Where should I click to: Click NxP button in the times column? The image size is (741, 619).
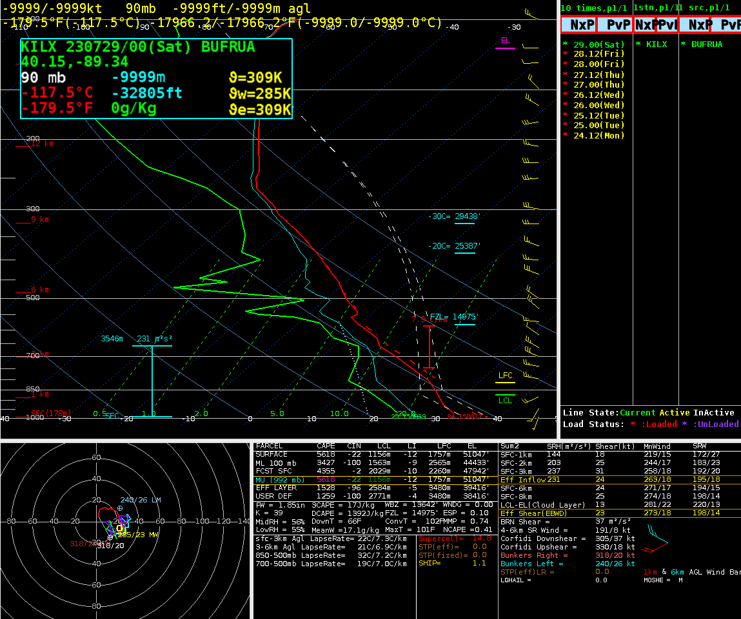579,24
